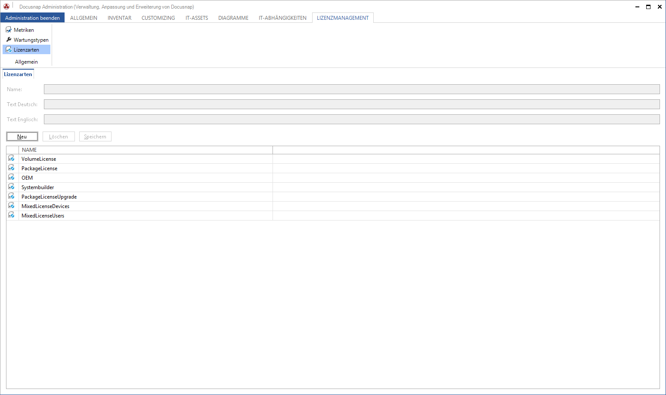Click Administration beenden button
The height and width of the screenshot is (395, 666).
[32, 18]
